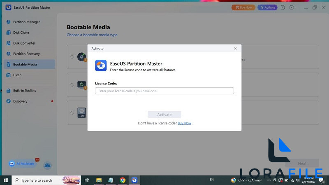Click the Partition Recovery icon
The width and height of the screenshot is (329, 185).
pyautogui.click(x=8, y=54)
